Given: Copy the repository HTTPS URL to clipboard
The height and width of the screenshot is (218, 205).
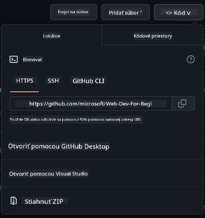Looking at the screenshot, I should pyautogui.click(x=183, y=103).
